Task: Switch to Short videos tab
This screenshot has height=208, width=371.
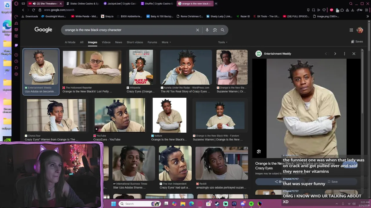Action: [135, 42]
